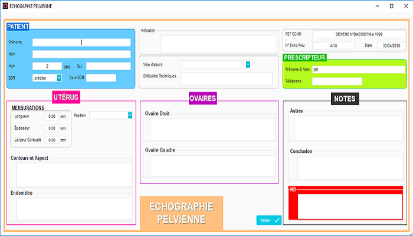This screenshot has width=413, height=236.
Task: Maximize the Échographie Pelvienne window
Action: [x=391, y=5]
